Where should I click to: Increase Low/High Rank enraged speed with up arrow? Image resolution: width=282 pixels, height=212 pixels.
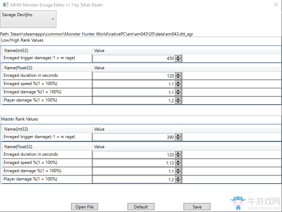178,83
